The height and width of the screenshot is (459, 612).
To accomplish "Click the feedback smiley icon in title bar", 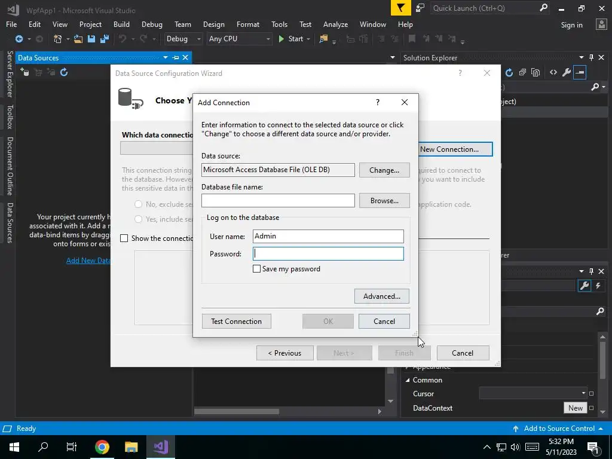I will (420, 8).
